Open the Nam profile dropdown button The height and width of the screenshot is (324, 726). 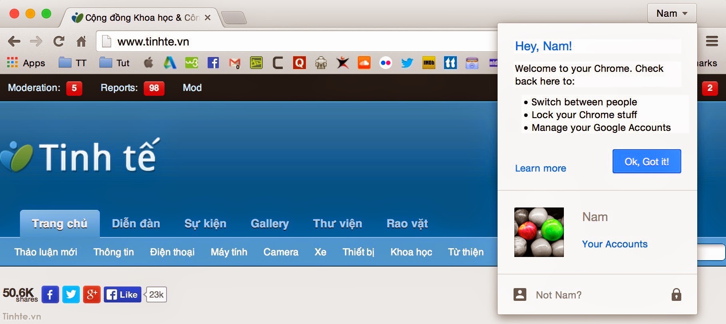tap(672, 13)
